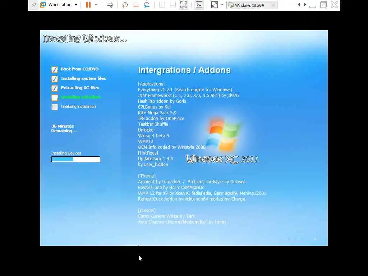The image size is (368, 276).
Task: Click IE8 addon by OnePiece
Action: [x=161, y=118]
